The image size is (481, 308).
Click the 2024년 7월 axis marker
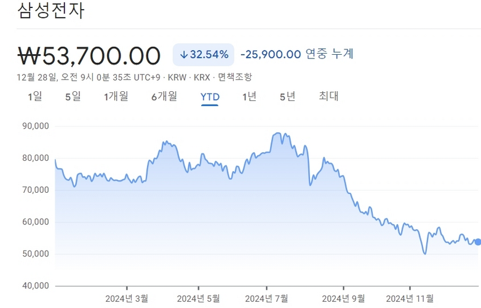(x=266, y=298)
